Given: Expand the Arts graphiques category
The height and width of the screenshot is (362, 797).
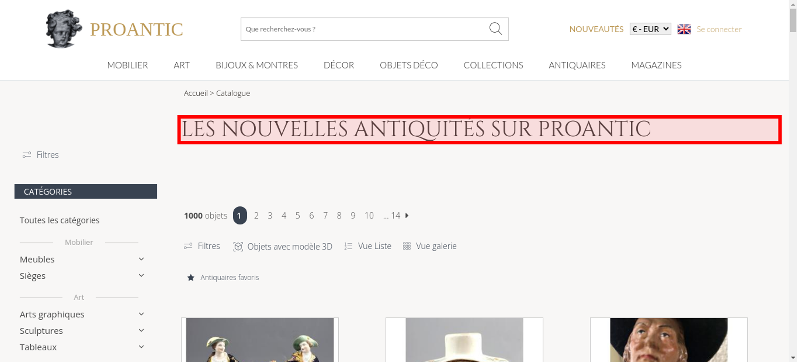Looking at the screenshot, I should click(141, 314).
